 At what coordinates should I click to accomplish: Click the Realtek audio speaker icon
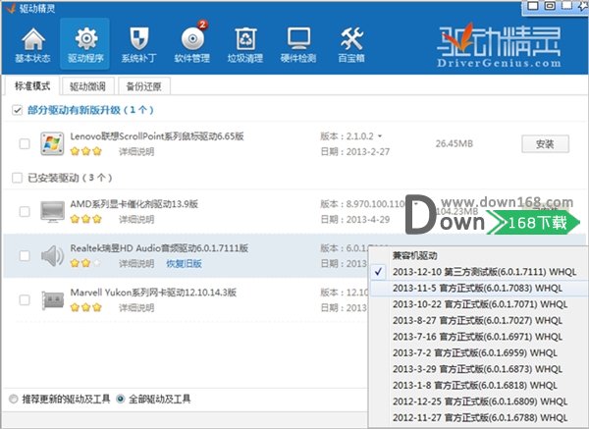click(x=52, y=256)
